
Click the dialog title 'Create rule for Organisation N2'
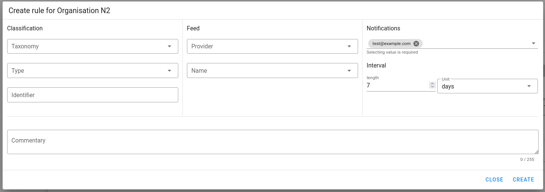point(59,10)
